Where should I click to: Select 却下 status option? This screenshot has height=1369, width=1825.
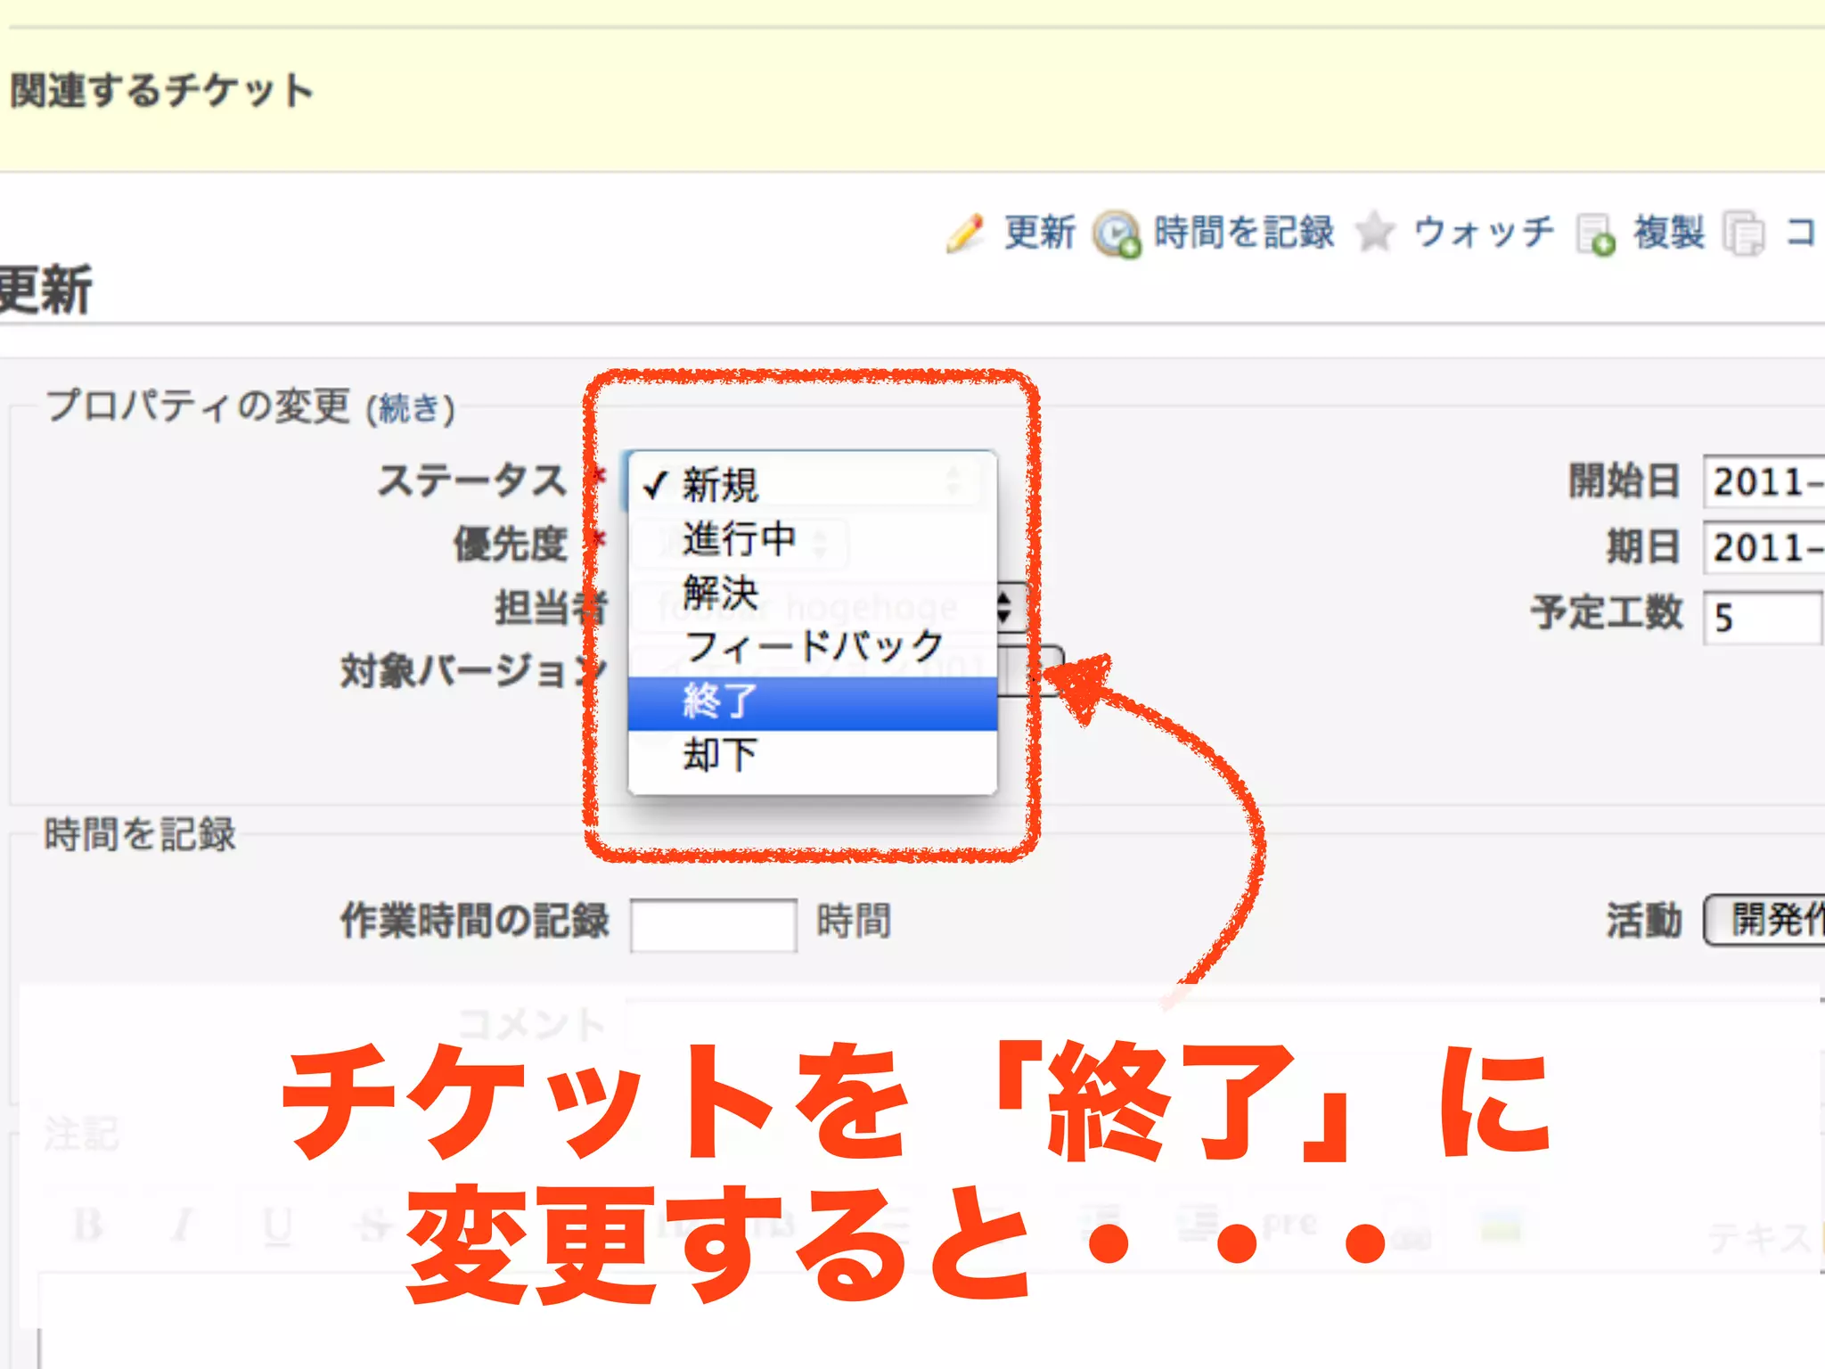tap(812, 756)
